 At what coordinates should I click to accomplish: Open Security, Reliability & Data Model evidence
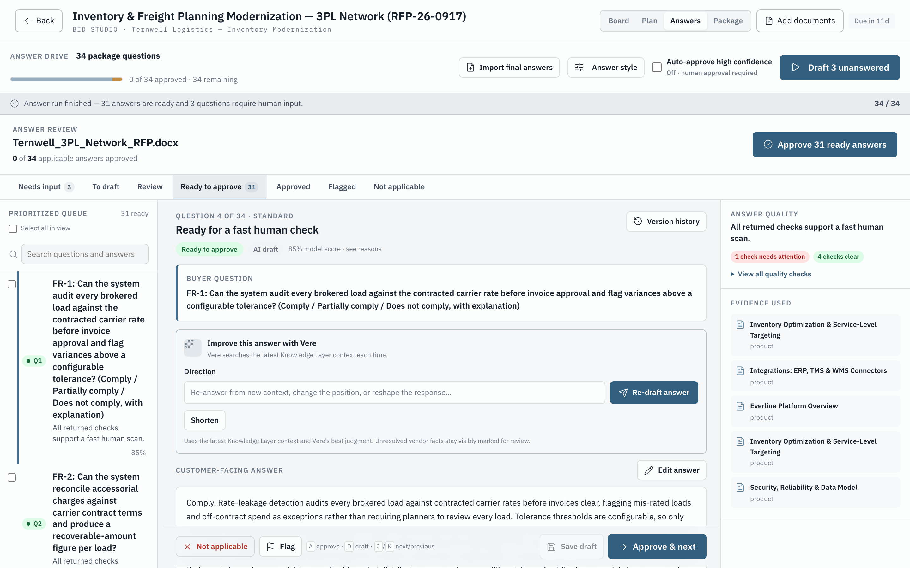click(815, 493)
